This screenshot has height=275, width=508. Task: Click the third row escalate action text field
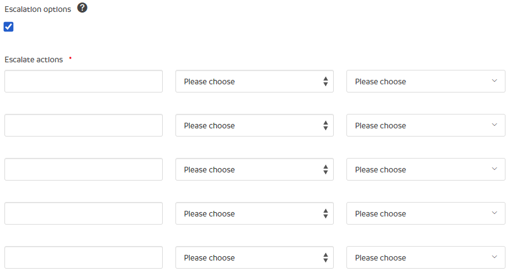[84, 169]
